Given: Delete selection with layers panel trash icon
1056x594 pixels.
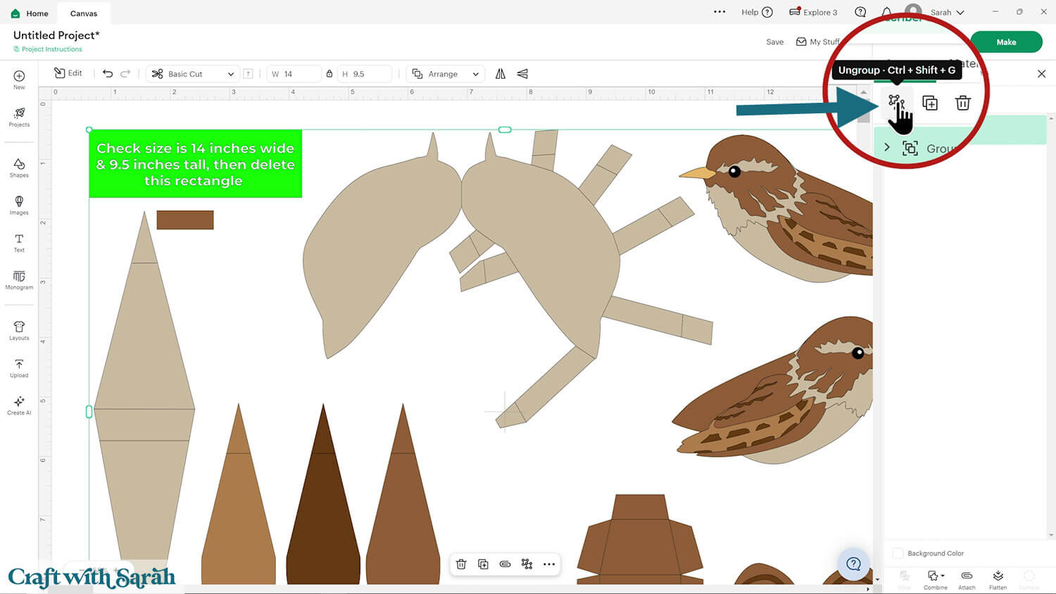Looking at the screenshot, I should (x=962, y=103).
